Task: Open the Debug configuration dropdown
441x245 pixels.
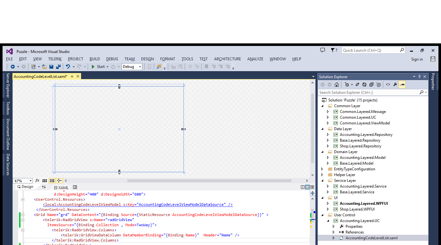Action: pos(132,67)
